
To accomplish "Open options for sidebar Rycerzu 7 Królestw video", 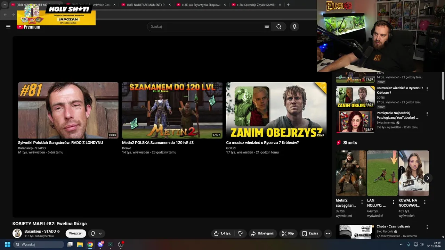I will tap(427, 89).
